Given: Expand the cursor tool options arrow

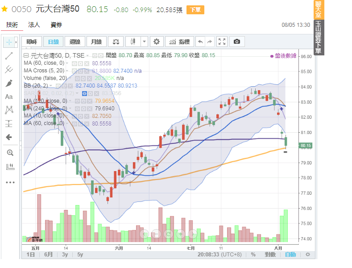Looking at the screenshot, I should pyautogui.click(x=16, y=42).
